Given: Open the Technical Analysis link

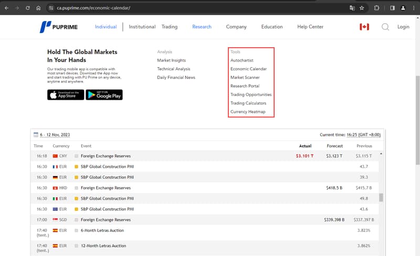Looking at the screenshot, I should pos(174,69).
